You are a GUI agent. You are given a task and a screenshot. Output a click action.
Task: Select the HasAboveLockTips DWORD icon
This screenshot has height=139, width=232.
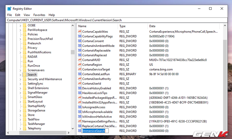point(80,93)
